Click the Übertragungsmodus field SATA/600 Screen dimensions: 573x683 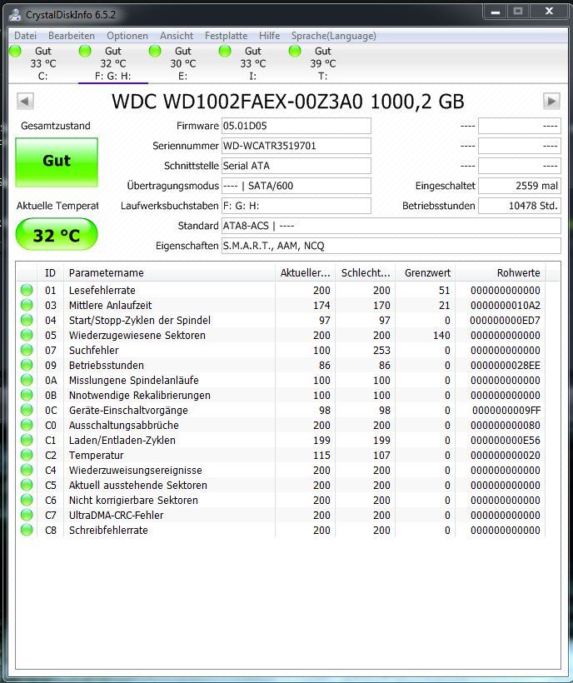coord(296,186)
